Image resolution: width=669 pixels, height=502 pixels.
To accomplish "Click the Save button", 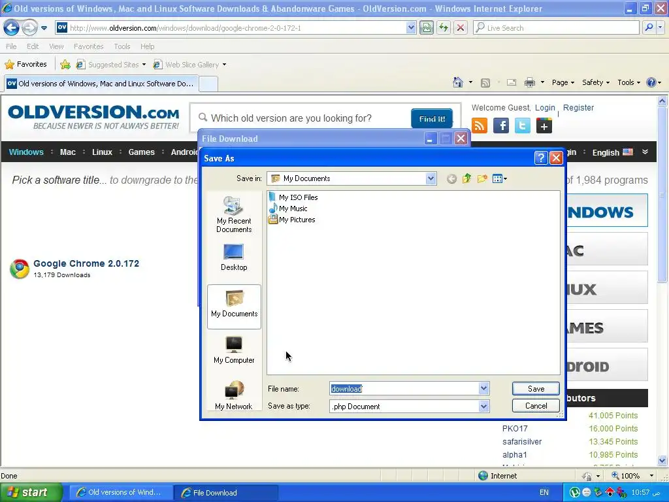I will (x=536, y=388).
